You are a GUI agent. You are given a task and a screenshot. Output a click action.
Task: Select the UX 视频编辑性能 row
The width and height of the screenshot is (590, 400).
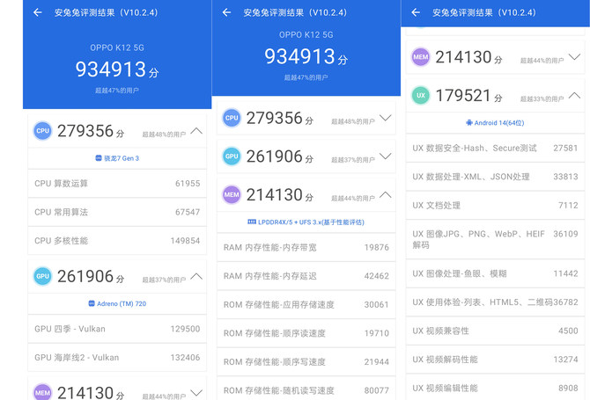pos(495,388)
